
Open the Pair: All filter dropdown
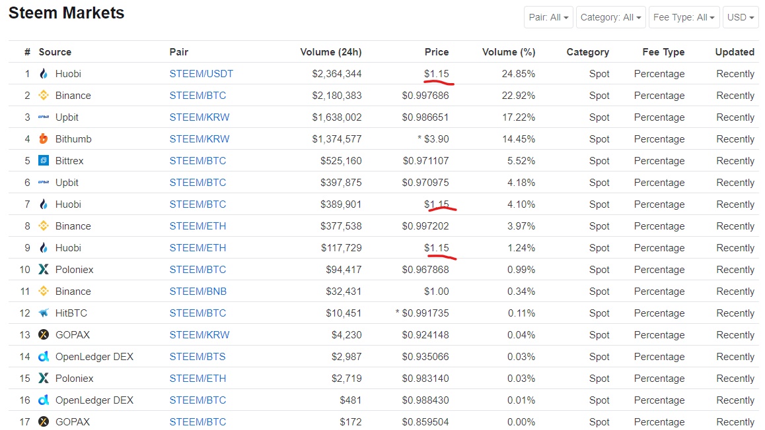[548, 17]
